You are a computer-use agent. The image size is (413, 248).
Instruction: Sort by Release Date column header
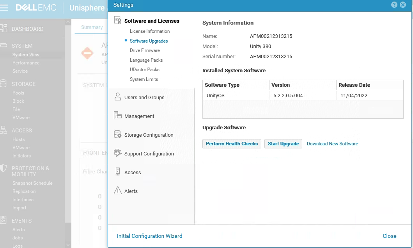(x=370, y=85)
